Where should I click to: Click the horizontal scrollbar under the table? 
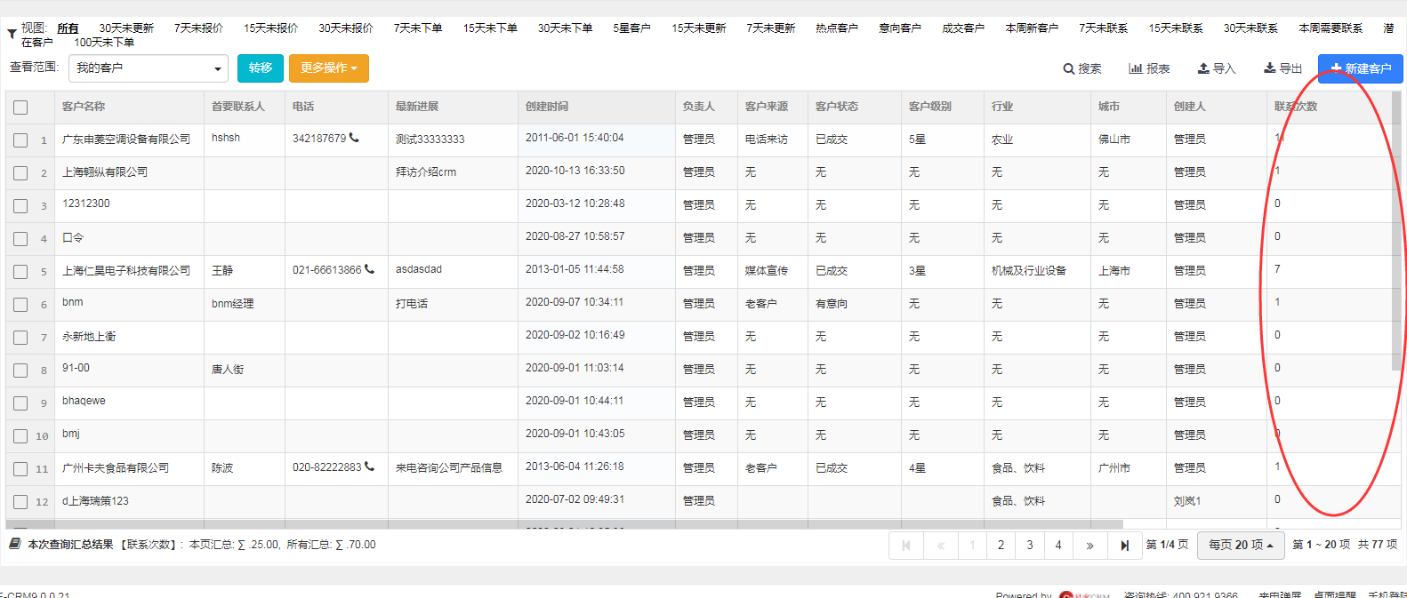[x=565, y=524]
